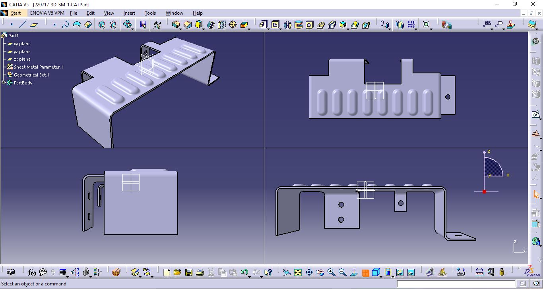The width and height of the screenshot is (543, 289).
Task: Toggle the Normal View icon
Action: pyautogui.click(x=353, y=272)
